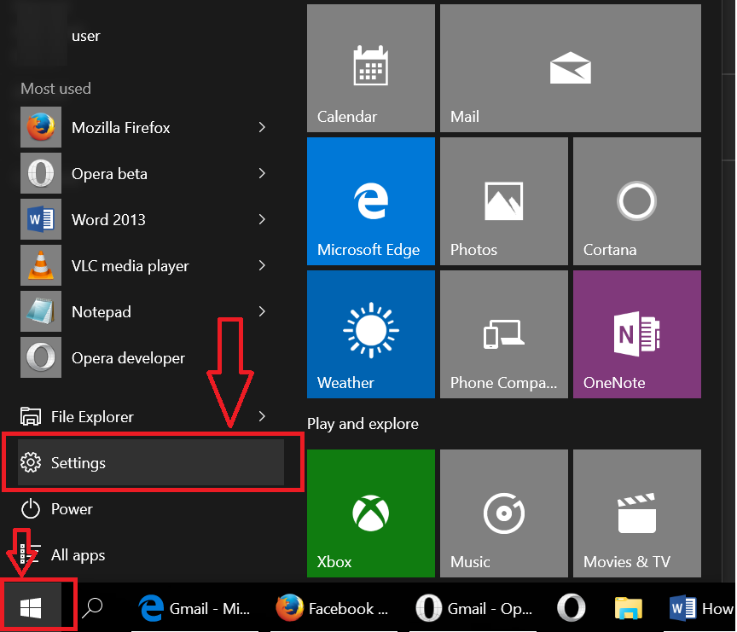The width and height of the screenshot is (737, 632).
Task: Select VLC media player label
Action: click(x=131, y=266)
